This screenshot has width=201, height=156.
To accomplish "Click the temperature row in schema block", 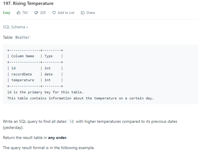I will click(23, 80).
